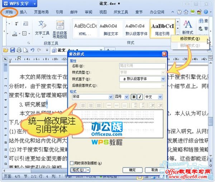The image size is (215, 182).
Task: Click the skin shirt icon in title area
Action: coord(179,12)
